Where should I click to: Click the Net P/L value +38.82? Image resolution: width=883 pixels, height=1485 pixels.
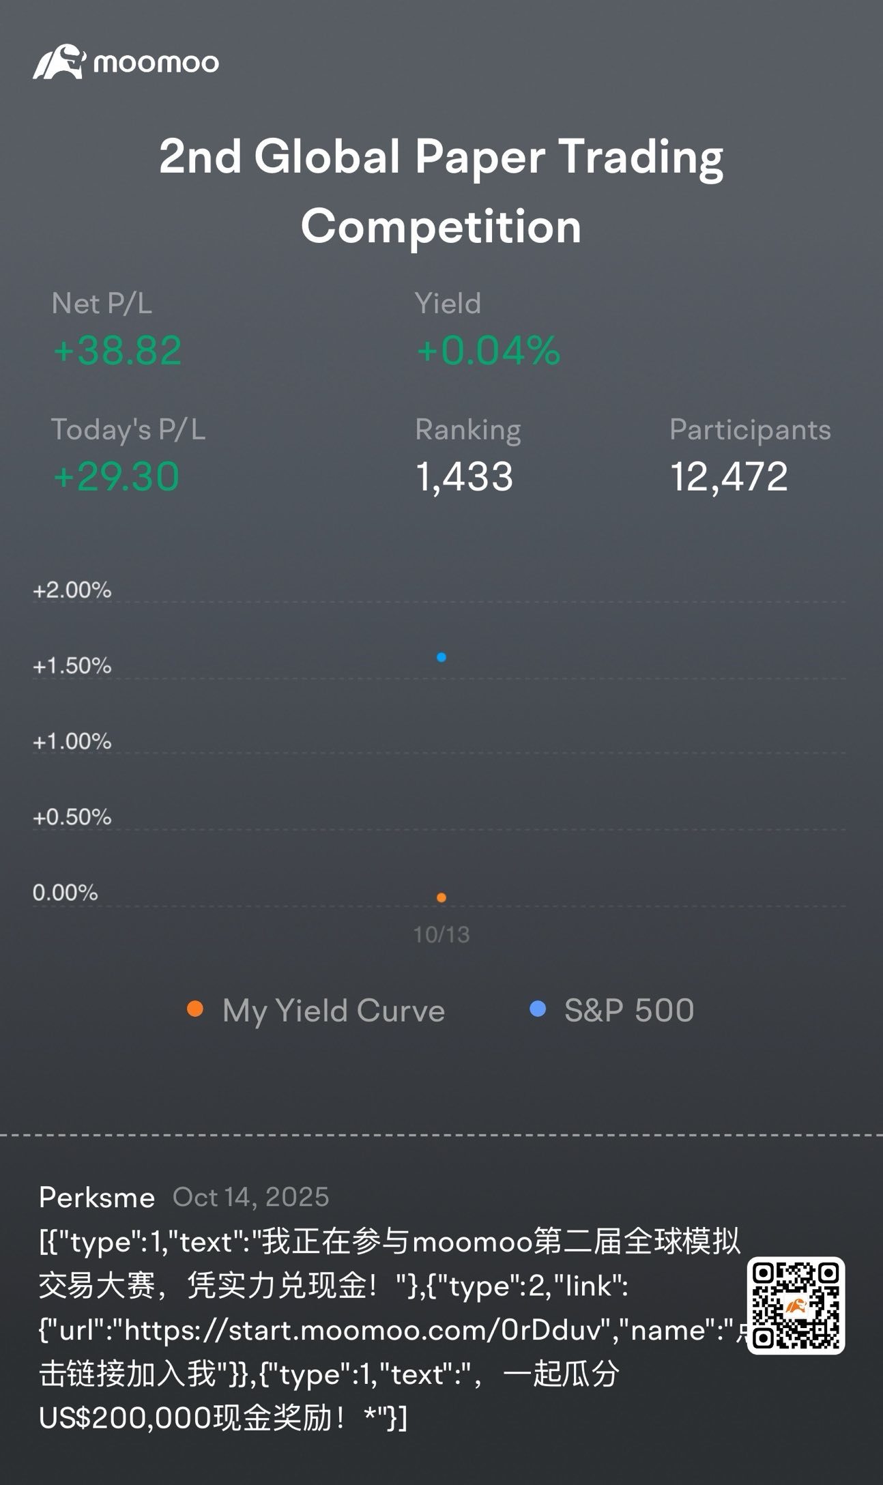click(x=117, y=351)
